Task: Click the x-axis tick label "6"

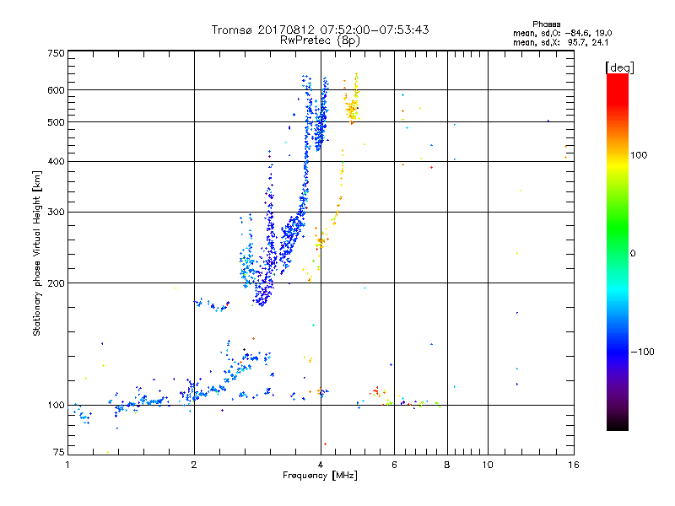Action: tap(394, 465)
